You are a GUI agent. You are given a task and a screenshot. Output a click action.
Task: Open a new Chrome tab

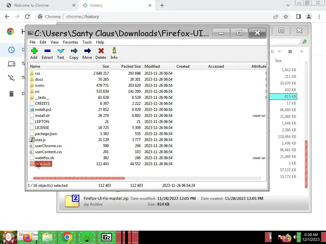point(162,5)
